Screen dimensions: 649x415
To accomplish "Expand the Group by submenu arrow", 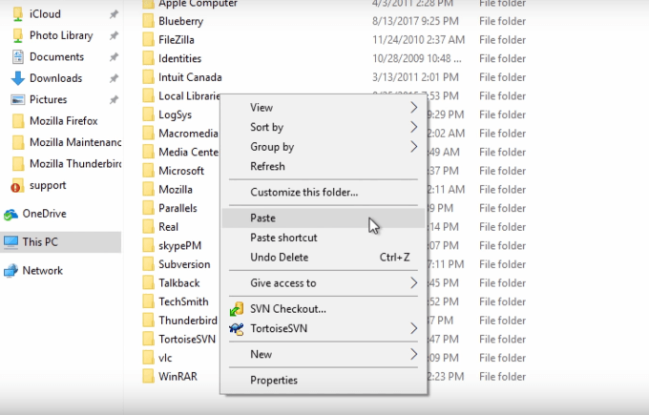I will point(413,147).
